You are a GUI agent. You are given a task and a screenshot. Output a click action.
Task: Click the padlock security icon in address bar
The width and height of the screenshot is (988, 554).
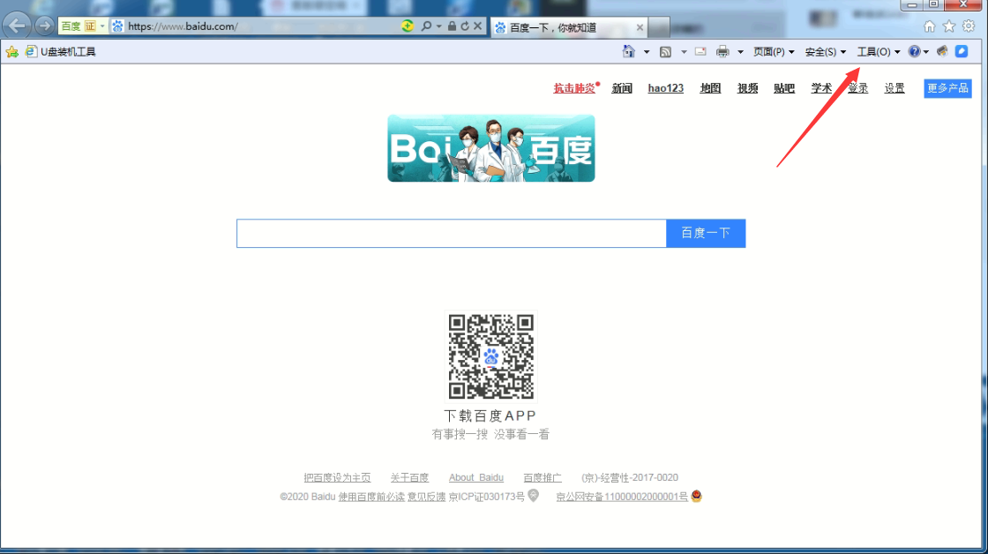(452, 26)
